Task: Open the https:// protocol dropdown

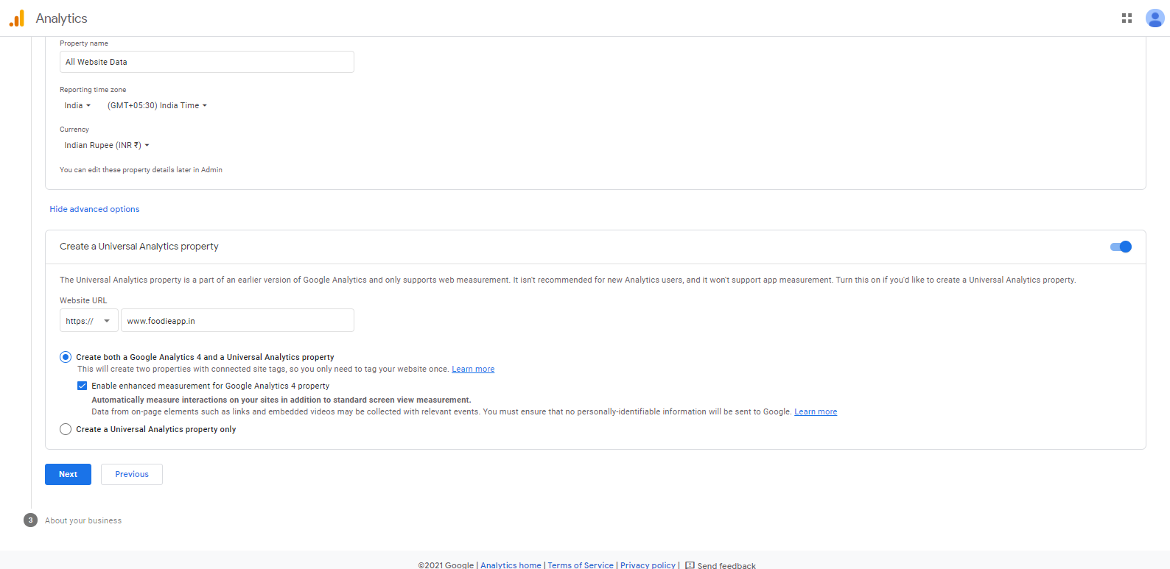Action: (x=88, y=321)
